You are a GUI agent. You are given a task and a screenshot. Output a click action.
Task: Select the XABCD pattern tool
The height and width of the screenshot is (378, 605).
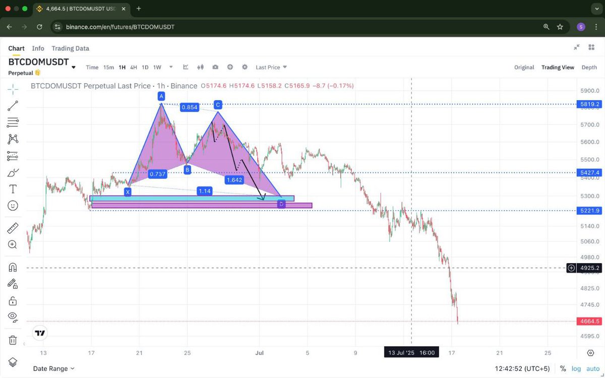(x=13, y=139)
